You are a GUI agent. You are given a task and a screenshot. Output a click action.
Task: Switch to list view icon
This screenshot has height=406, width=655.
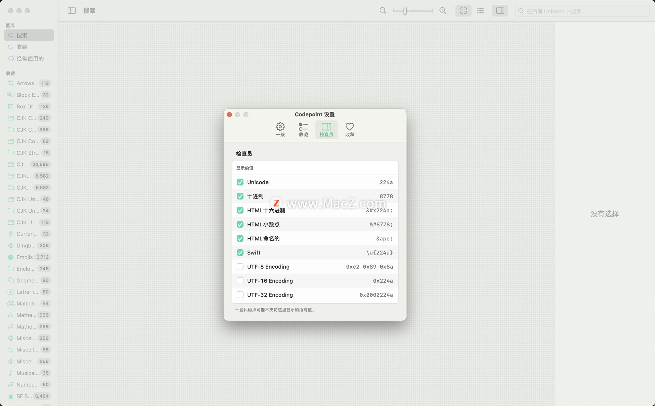pyautogui.click(x=480, y=11)
